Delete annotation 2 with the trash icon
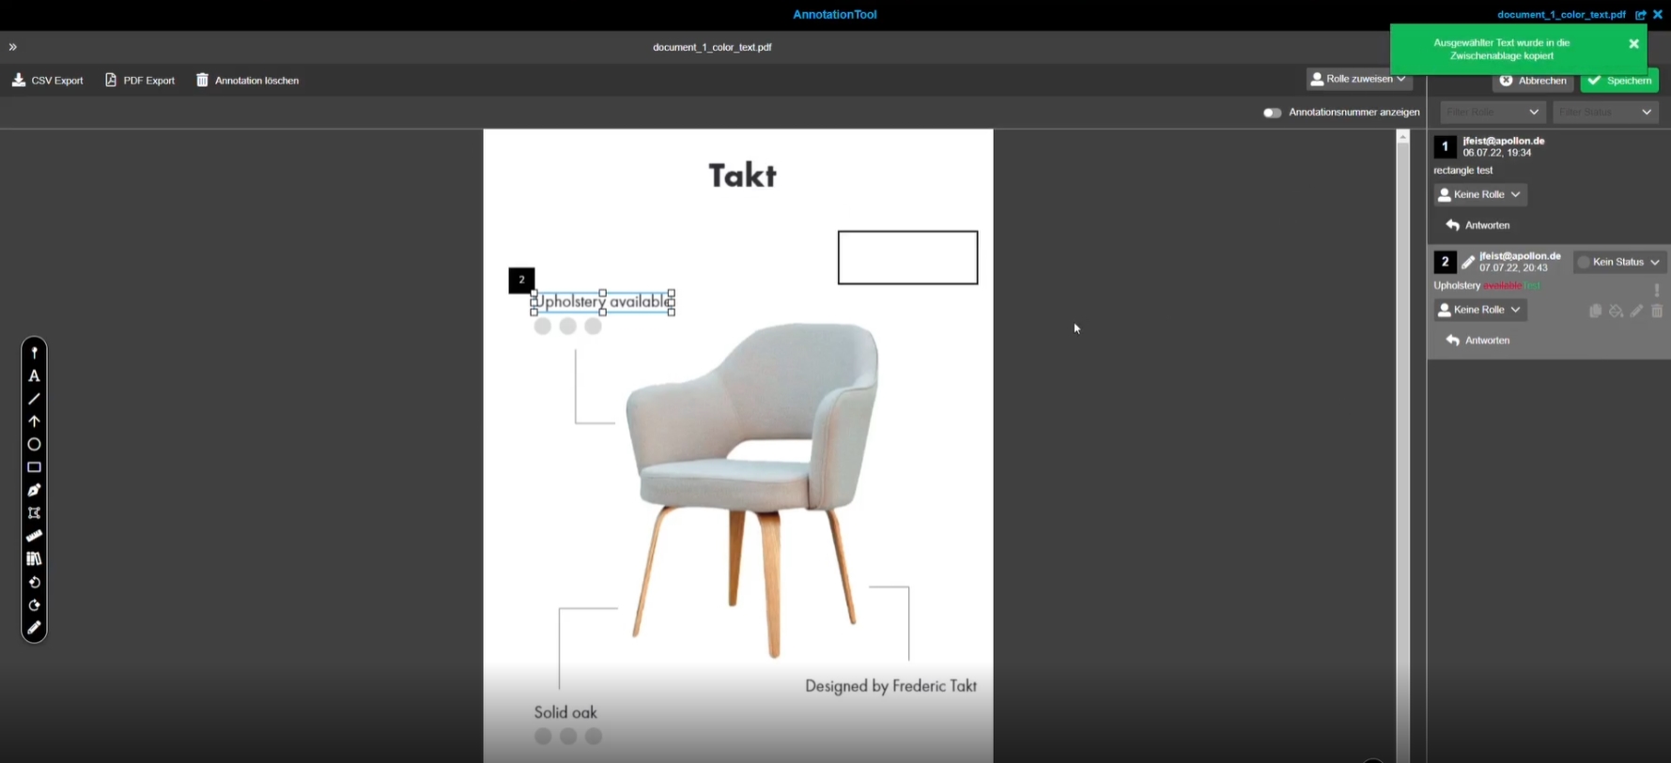 click(x=1657, y=311)
